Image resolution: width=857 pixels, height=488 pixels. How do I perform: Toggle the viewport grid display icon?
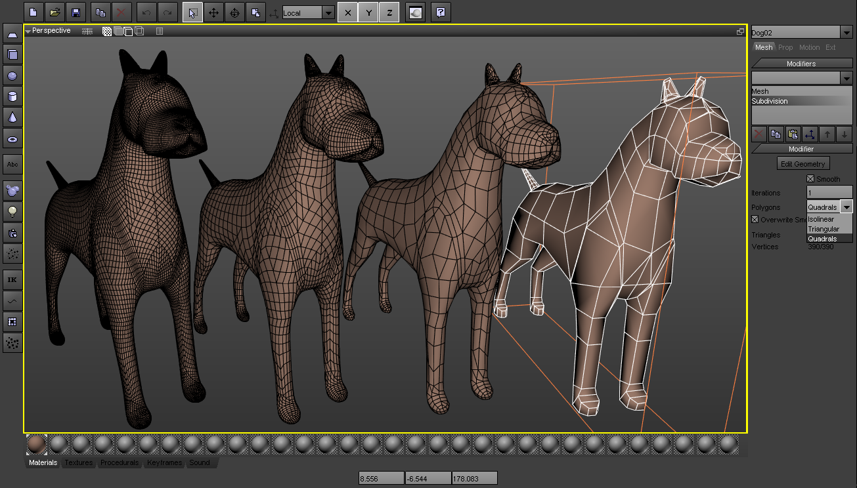87,31
